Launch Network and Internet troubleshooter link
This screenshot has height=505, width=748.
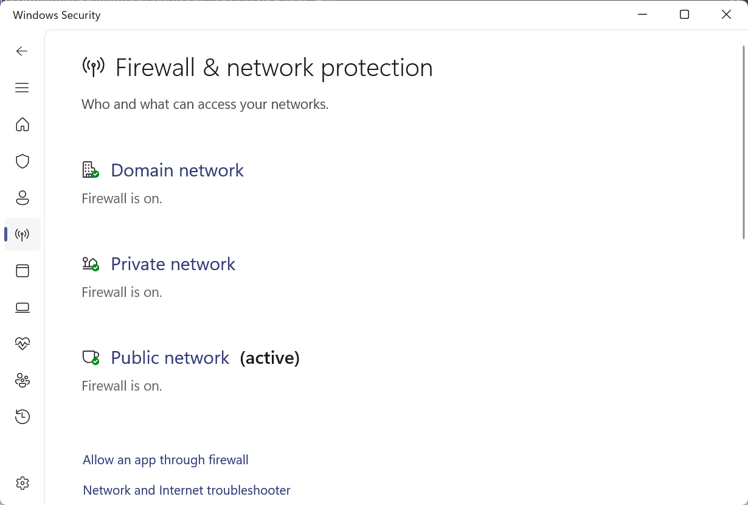pyautogui.click(x=187, y=490)
